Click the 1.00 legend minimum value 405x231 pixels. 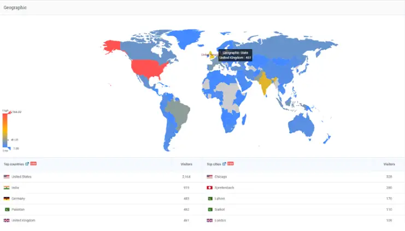click(16, 149)
